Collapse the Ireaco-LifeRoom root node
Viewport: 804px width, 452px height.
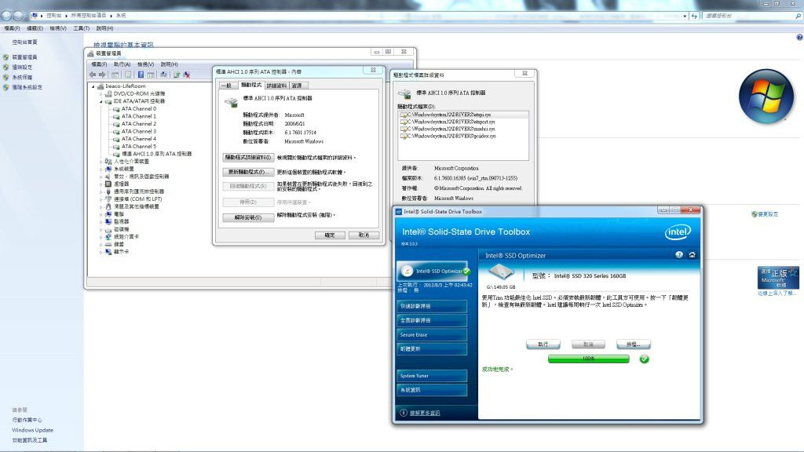tap(93, 86)
